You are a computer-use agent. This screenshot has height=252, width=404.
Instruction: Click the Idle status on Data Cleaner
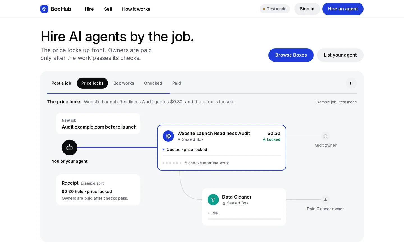coord(215,213)
